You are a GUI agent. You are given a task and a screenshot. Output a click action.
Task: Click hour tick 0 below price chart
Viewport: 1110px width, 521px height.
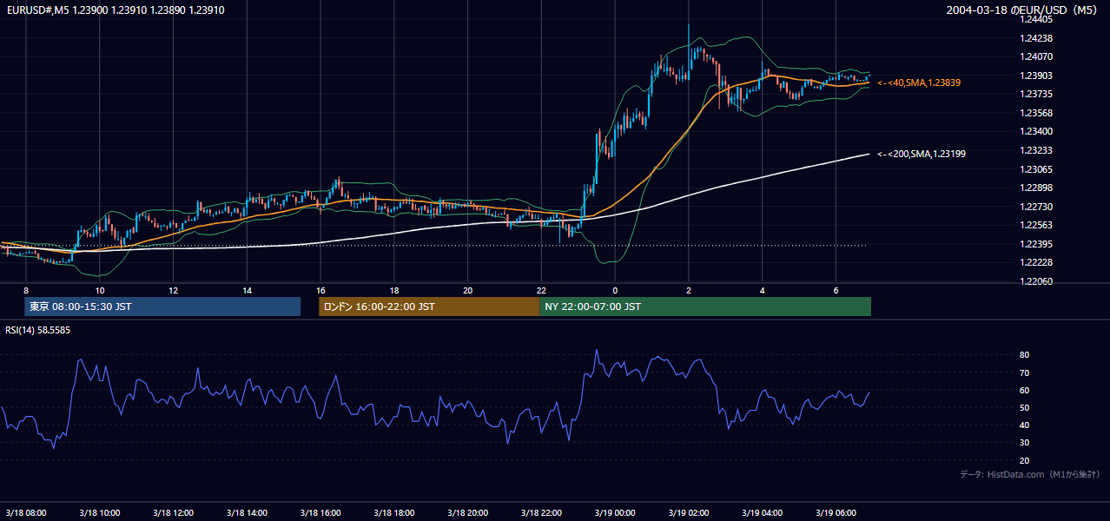[x=615, y=290]
